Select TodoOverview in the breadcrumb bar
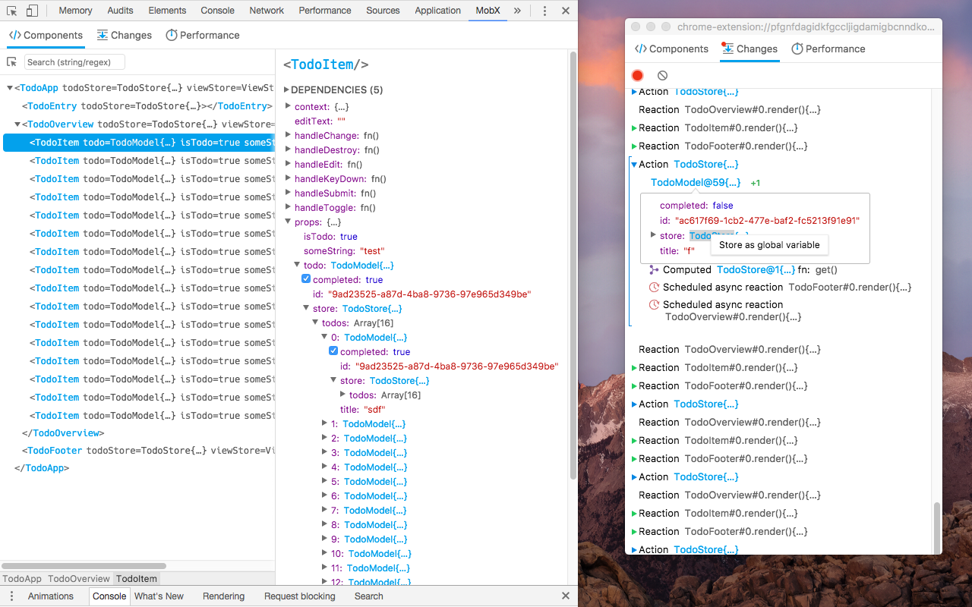The height and width of the screenshot is (607, 972). 78,578
